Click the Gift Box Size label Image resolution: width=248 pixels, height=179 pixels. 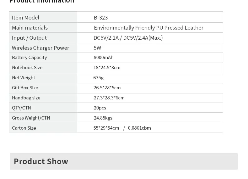tap(25, 88)
